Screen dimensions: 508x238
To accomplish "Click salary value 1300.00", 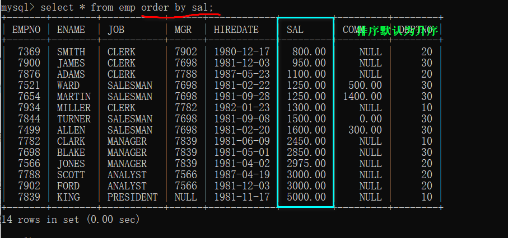I will [x=306, y=108].
